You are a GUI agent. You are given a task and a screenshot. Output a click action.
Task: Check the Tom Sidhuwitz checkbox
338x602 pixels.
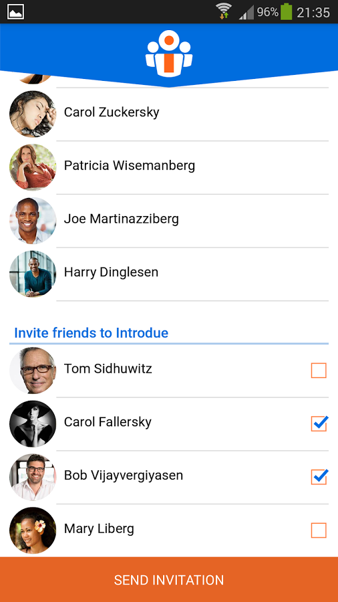tap(319, 371)
